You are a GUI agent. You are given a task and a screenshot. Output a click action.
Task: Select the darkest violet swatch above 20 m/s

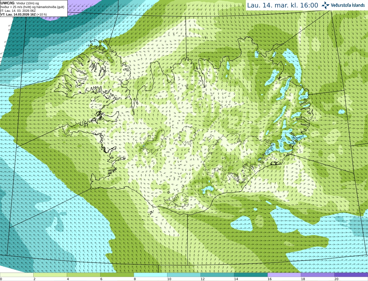(x=351, y=275)
